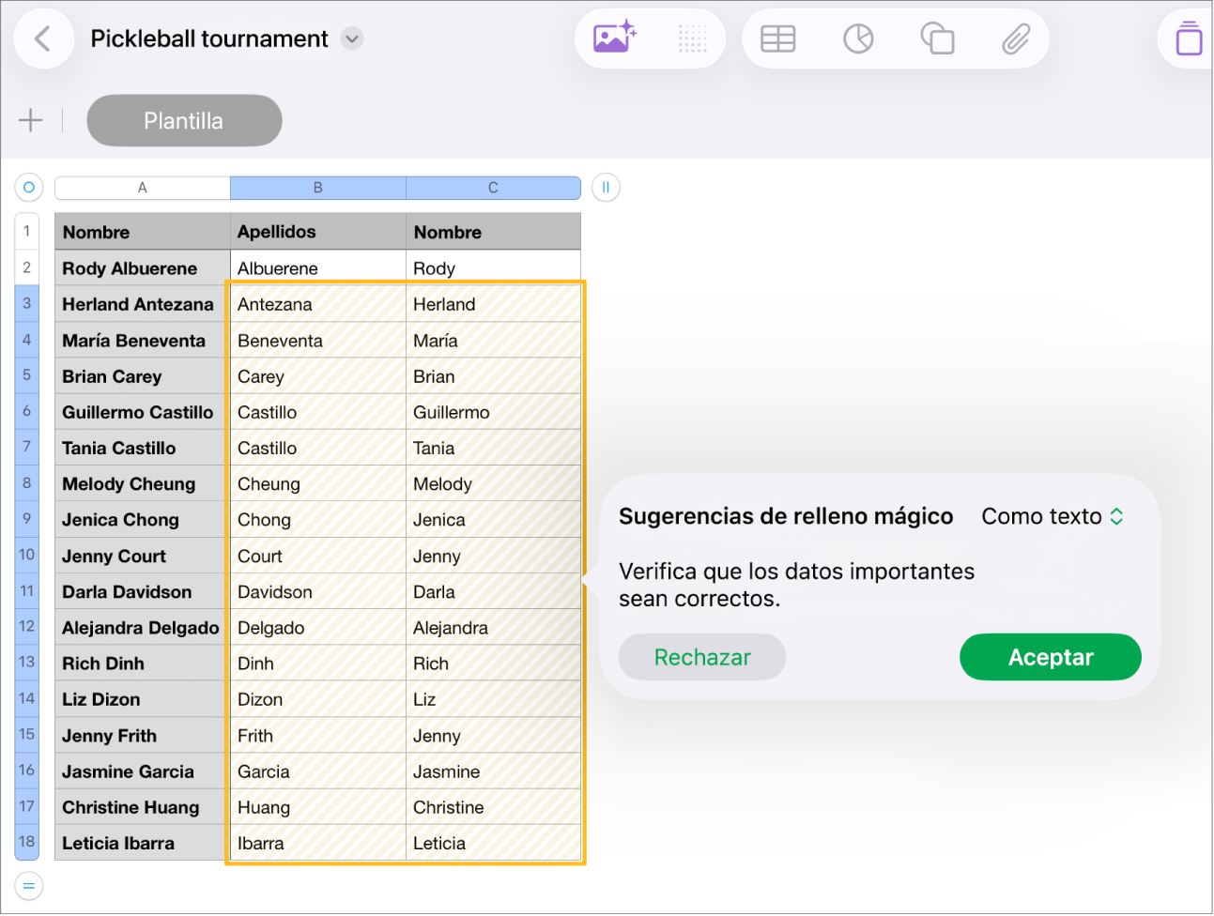Select the Rody cell in column C
Screen dimensions: 1214x916
click(x=493, y=268)
